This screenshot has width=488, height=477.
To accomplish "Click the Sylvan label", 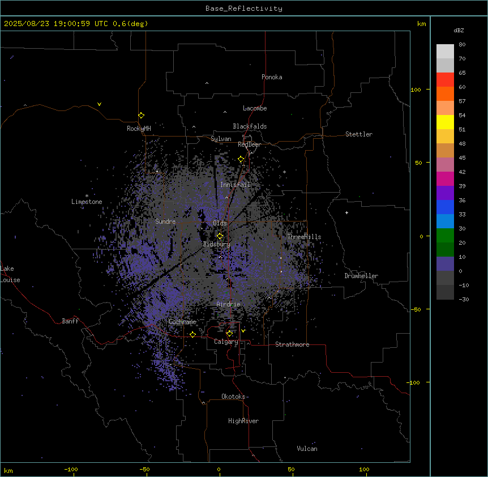I will [x=221, y=139].
